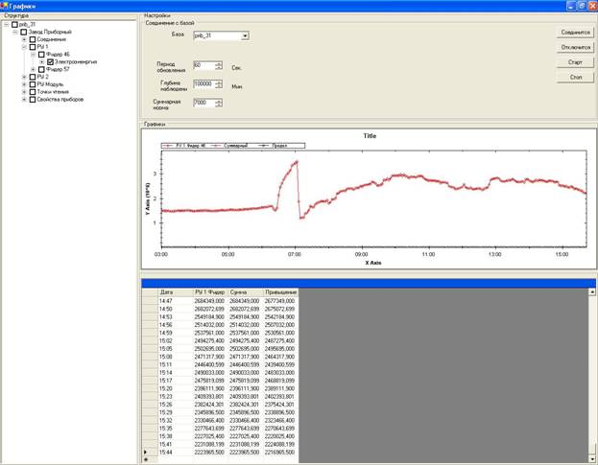598x465 pixels.
Task: Check the РУ 1 checkbox
Action: 33,47
